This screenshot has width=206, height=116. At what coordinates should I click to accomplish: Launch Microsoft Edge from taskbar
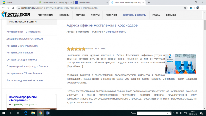coord(26,113)
